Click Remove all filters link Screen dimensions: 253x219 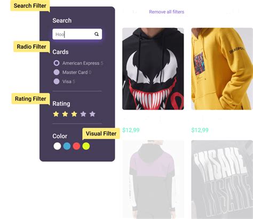[x=167, y=12]
